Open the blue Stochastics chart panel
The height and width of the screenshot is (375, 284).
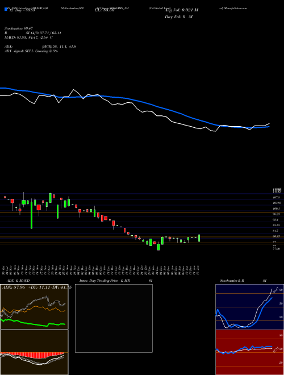(x=249, y=307)
